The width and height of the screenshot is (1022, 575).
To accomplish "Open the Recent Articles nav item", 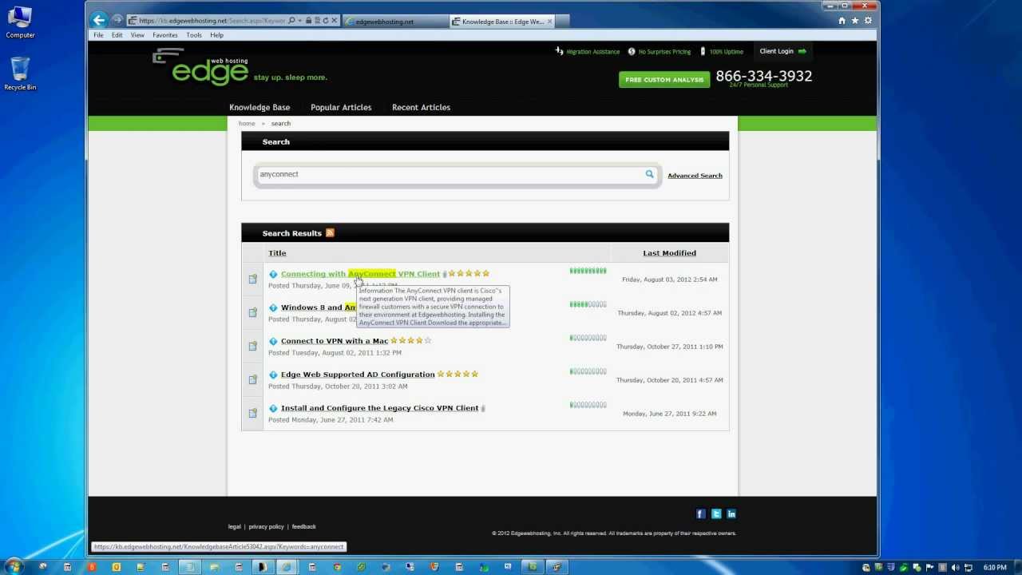I will point(421,107).
